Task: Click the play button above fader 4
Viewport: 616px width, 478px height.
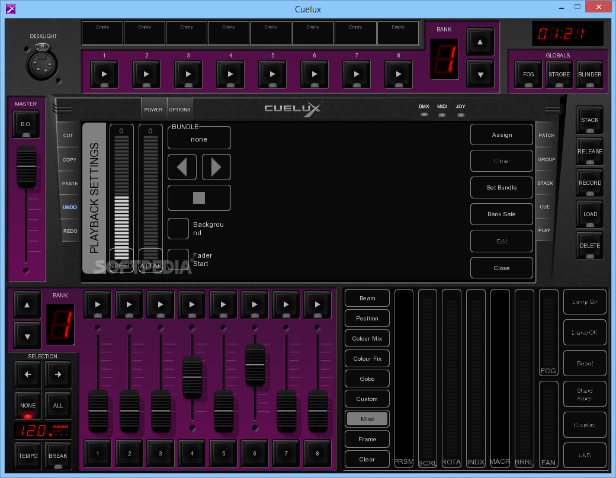Action: [x=192, y=304]
